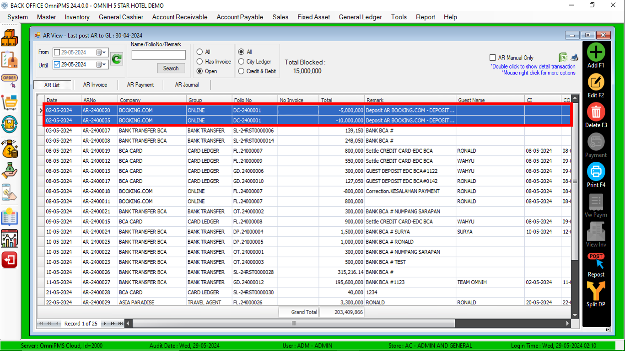The width and height of the screenshot is (625, 351).
Task: Click the Repost POST icon
Action: pos(596,261)
